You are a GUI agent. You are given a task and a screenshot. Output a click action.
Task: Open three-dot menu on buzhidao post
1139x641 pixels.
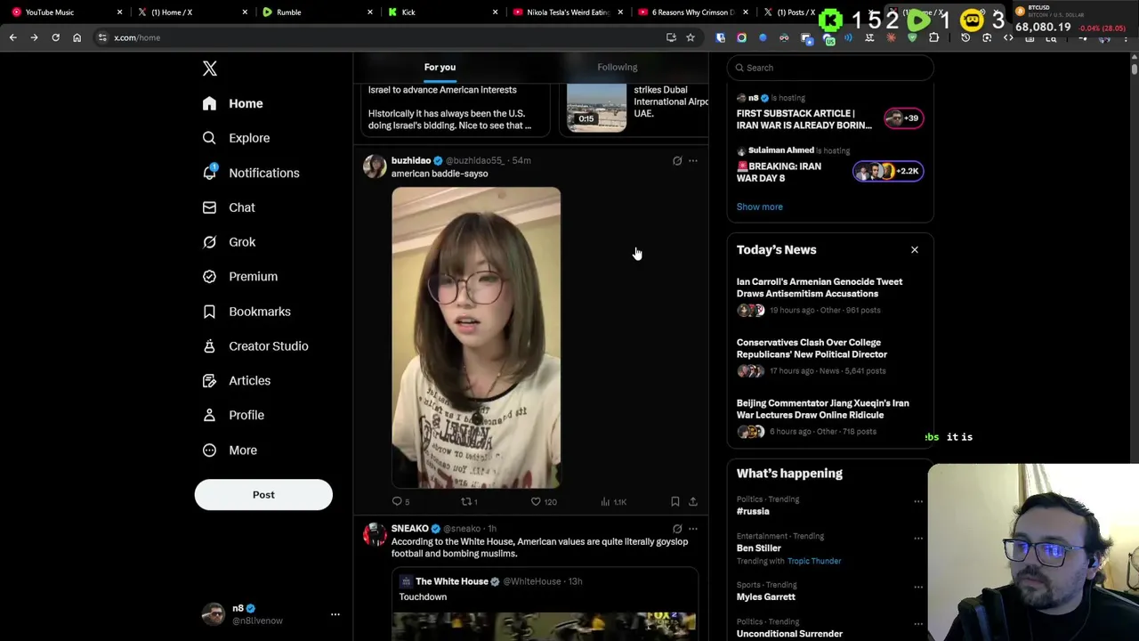pos(693,161)
